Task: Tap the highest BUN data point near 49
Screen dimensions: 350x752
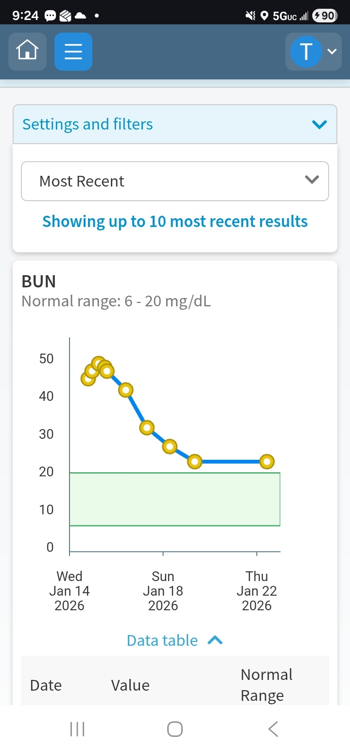Action: (98, 363)
